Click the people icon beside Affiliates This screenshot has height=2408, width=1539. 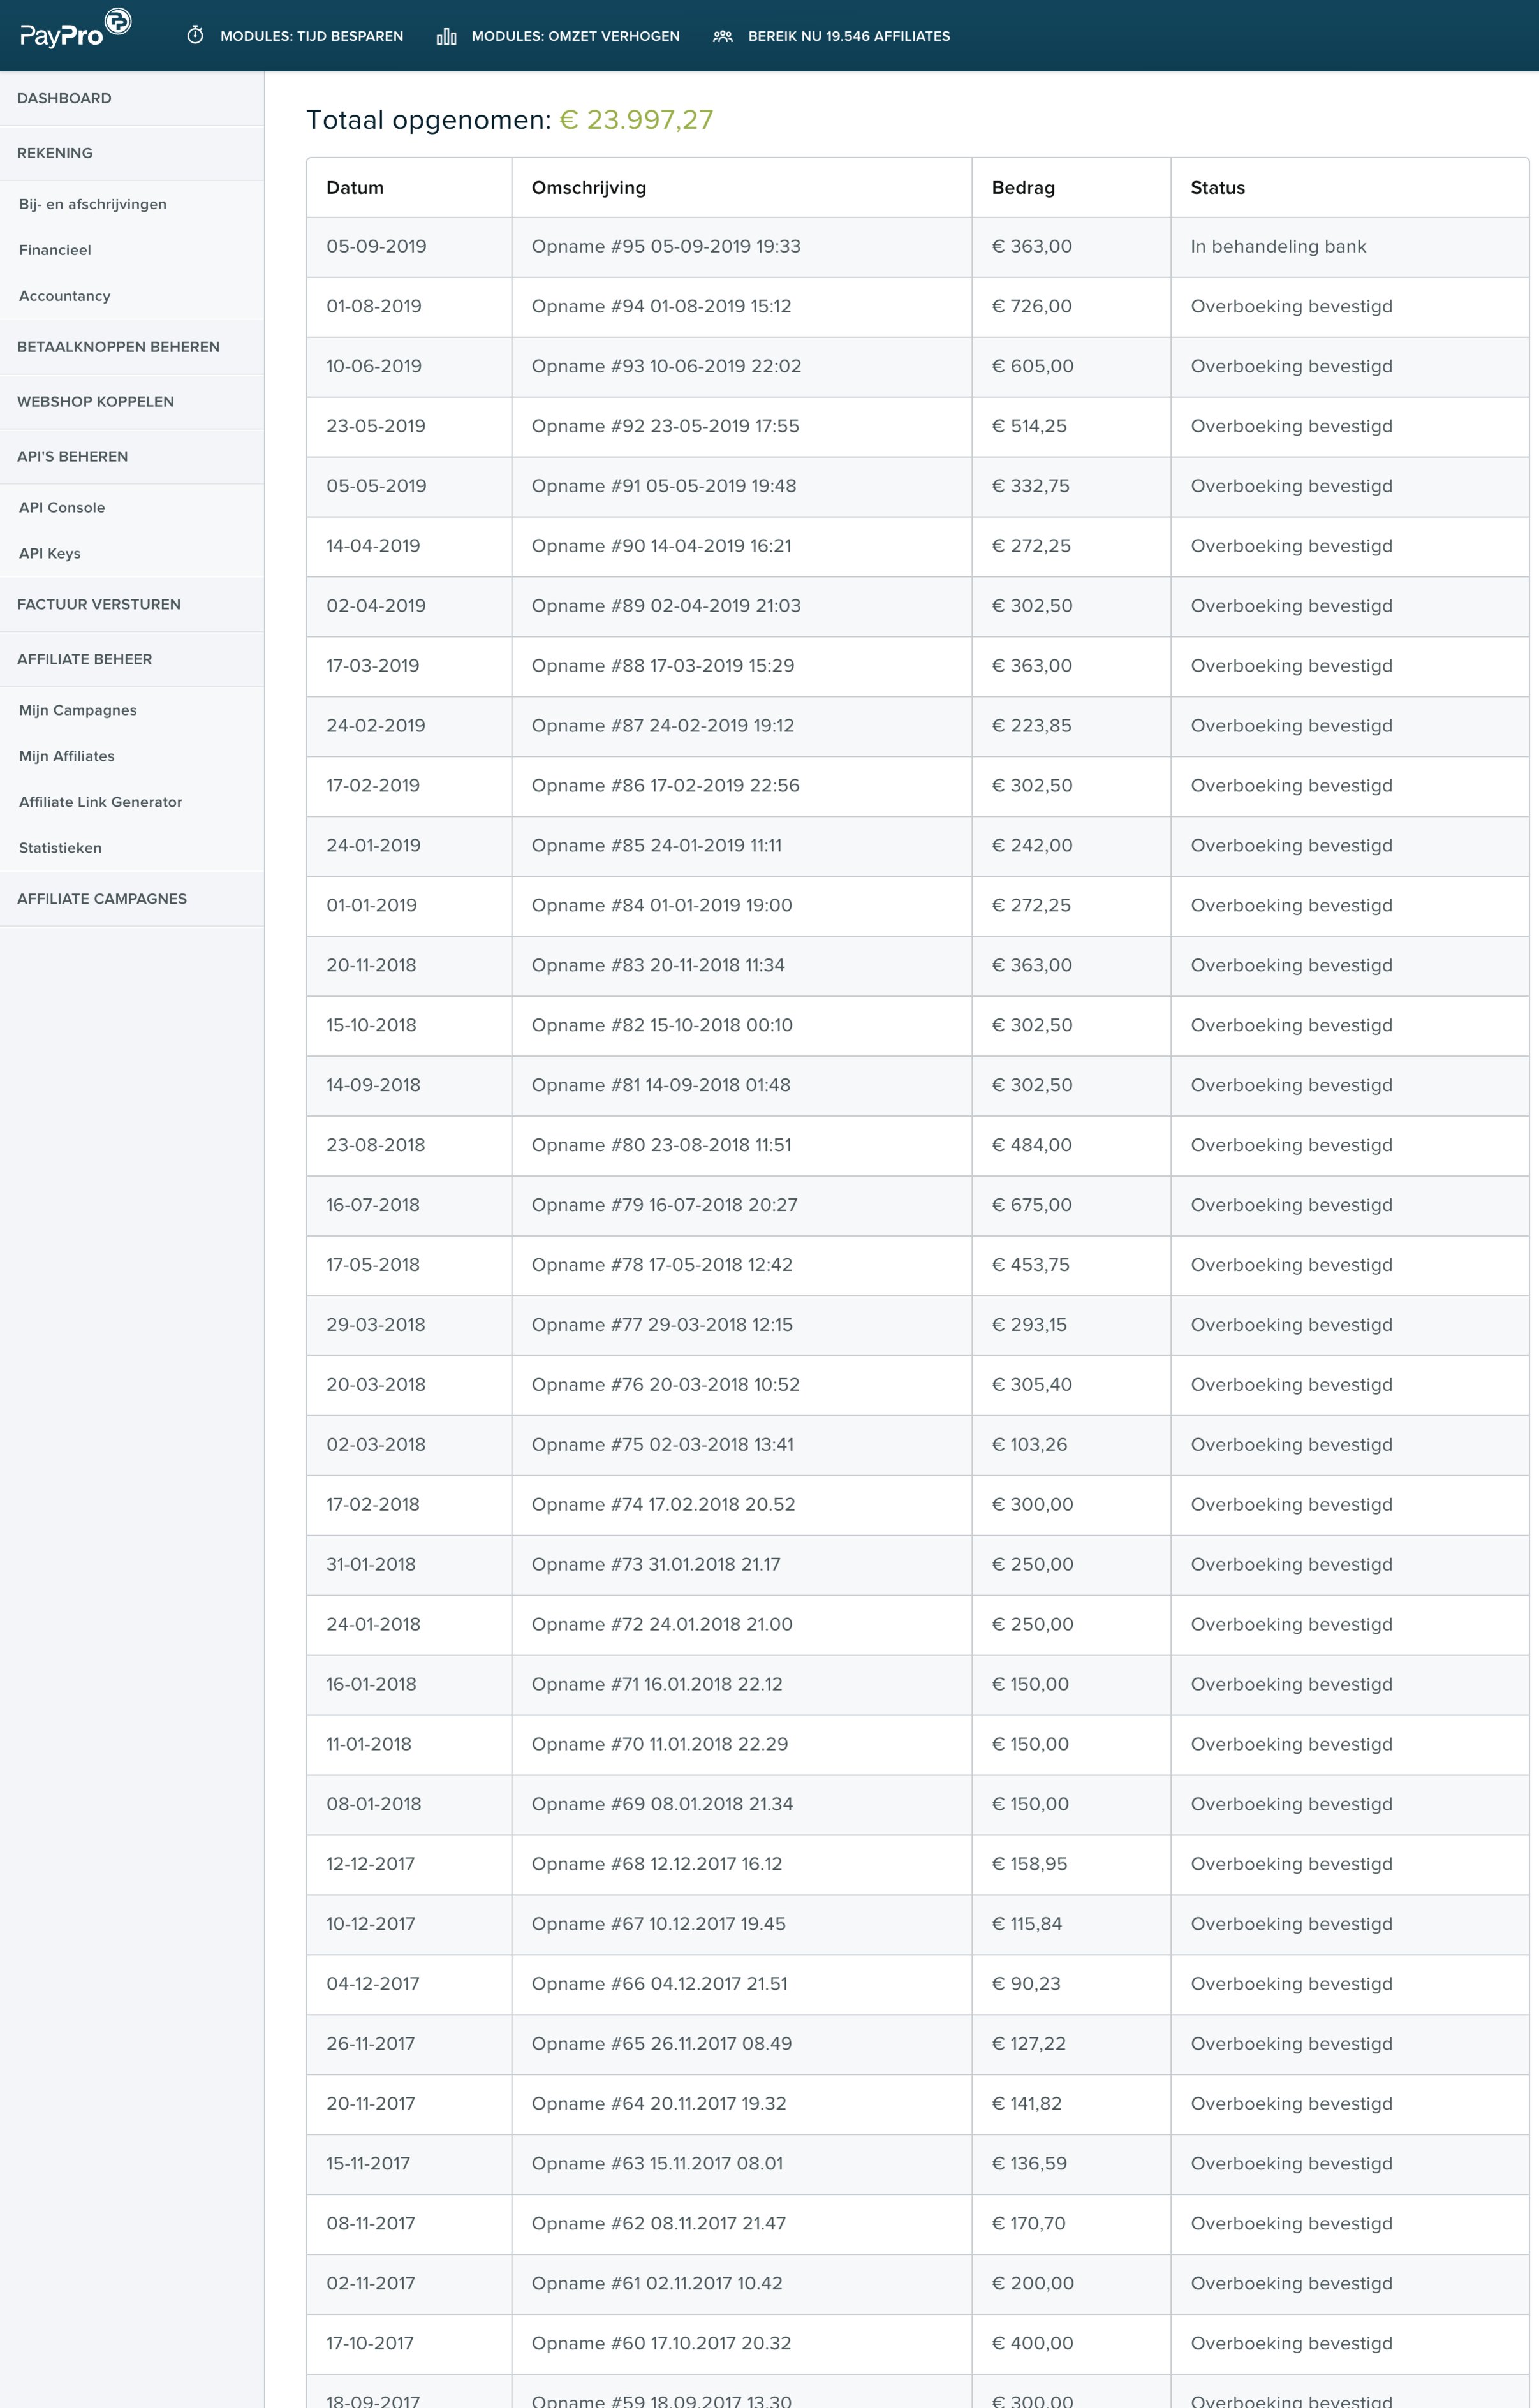tap(722, 36)
